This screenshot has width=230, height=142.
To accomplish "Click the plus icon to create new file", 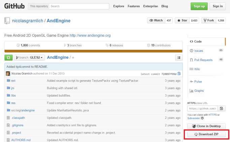I will [x=73, y=58].
